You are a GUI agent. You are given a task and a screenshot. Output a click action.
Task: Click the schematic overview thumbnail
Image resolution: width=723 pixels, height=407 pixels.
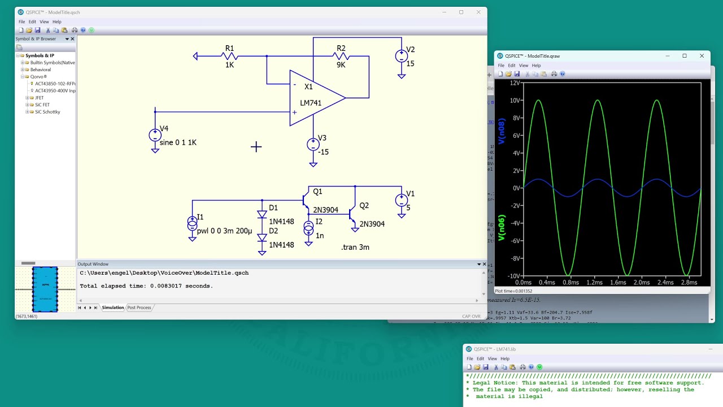click(45, 289)
